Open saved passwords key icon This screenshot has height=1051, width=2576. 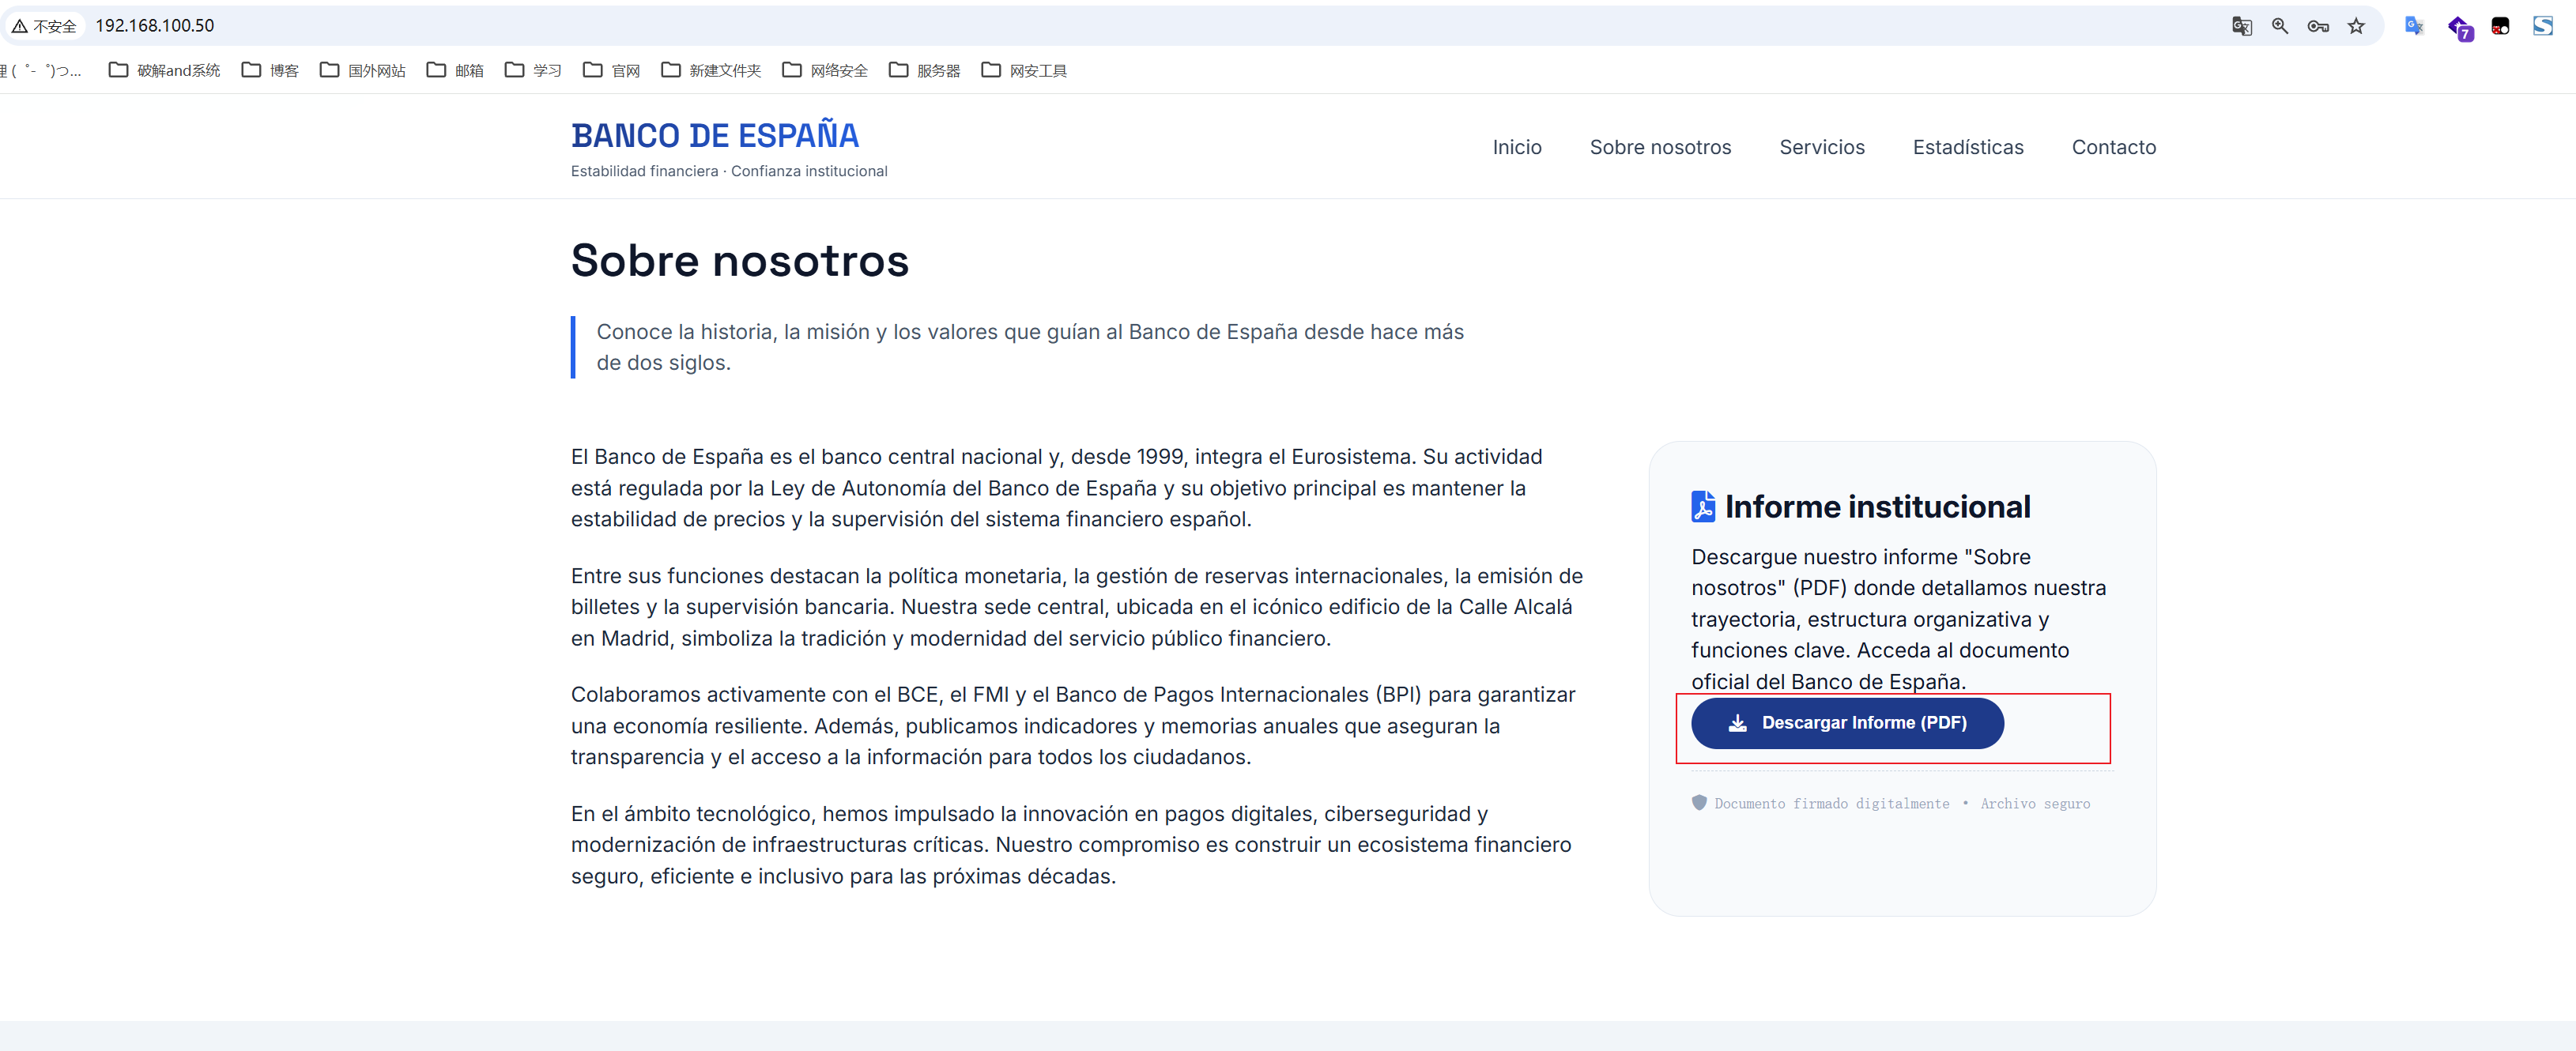point(2318,26)
